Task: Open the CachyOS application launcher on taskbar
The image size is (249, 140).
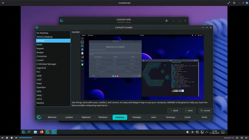Action: pyautogui.click(x=24, y=132)
